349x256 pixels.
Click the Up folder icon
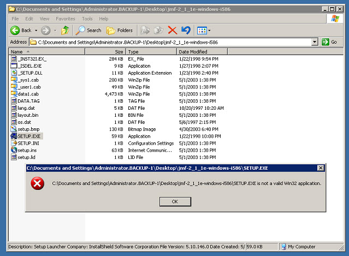point(65,30)
